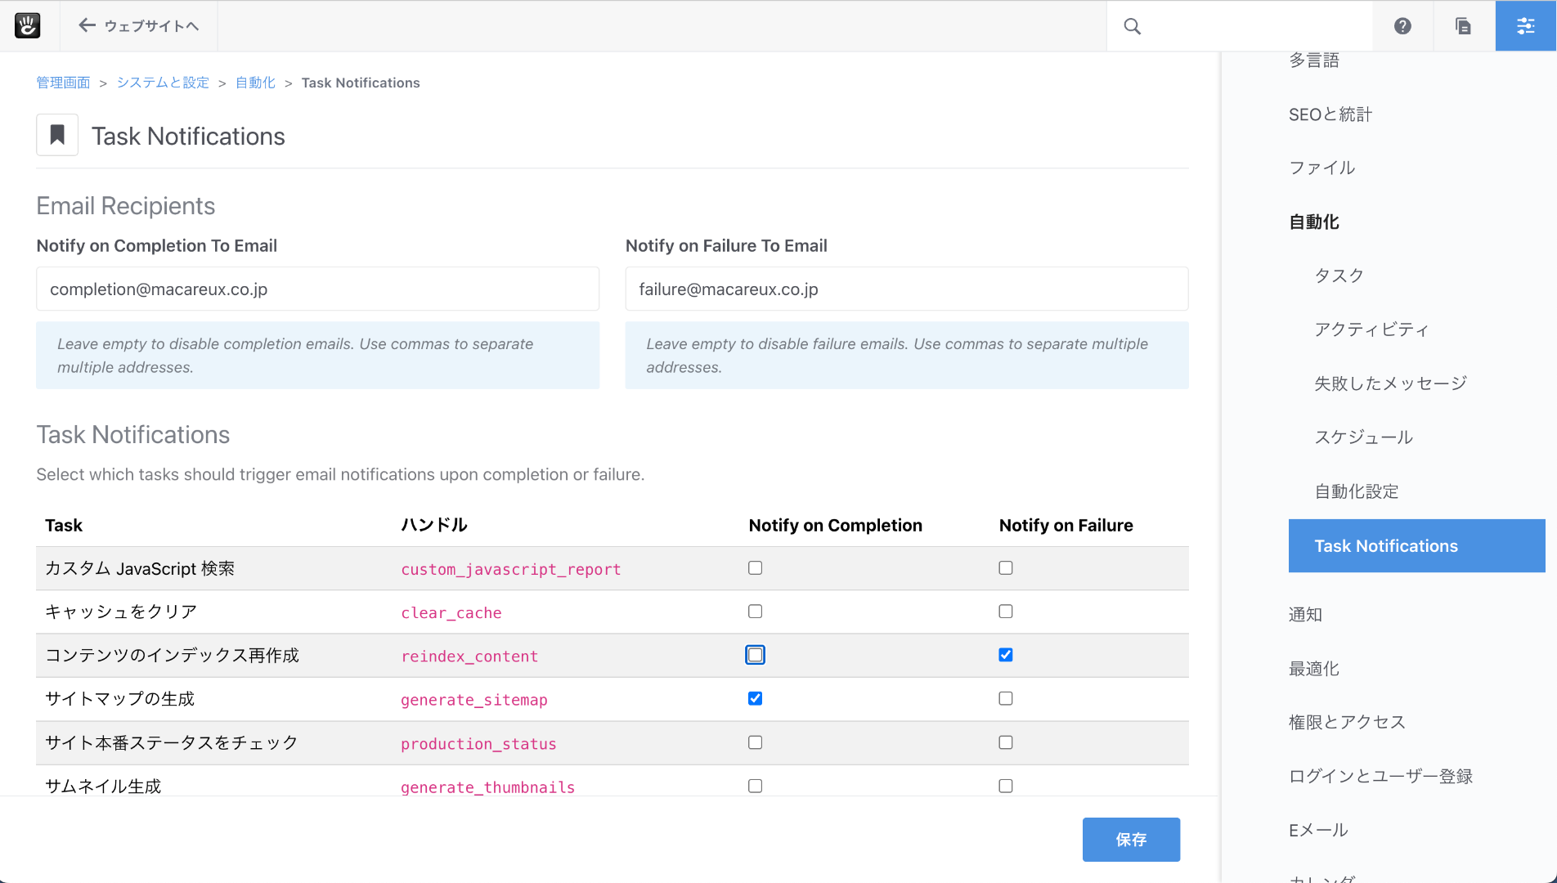Open the help question mark icon
Image resolution: width=1557 pixels, height=883 pixels.
(1402, 26)
